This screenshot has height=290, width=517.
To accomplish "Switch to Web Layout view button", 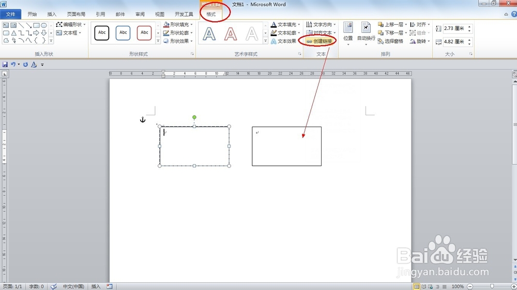I will pyautogui.click(x=430, y=286).
